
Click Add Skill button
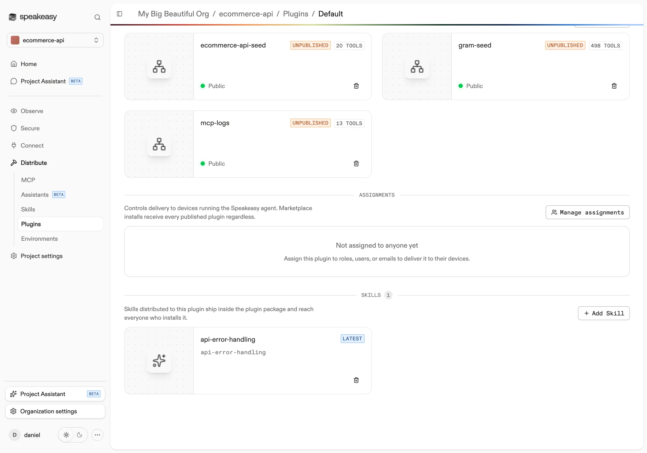click(x=604, y=313)
